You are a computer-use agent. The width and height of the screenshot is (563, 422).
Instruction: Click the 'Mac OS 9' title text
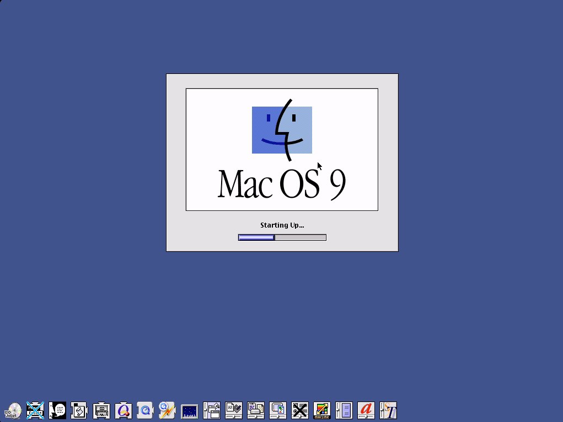tap(282, 184)
